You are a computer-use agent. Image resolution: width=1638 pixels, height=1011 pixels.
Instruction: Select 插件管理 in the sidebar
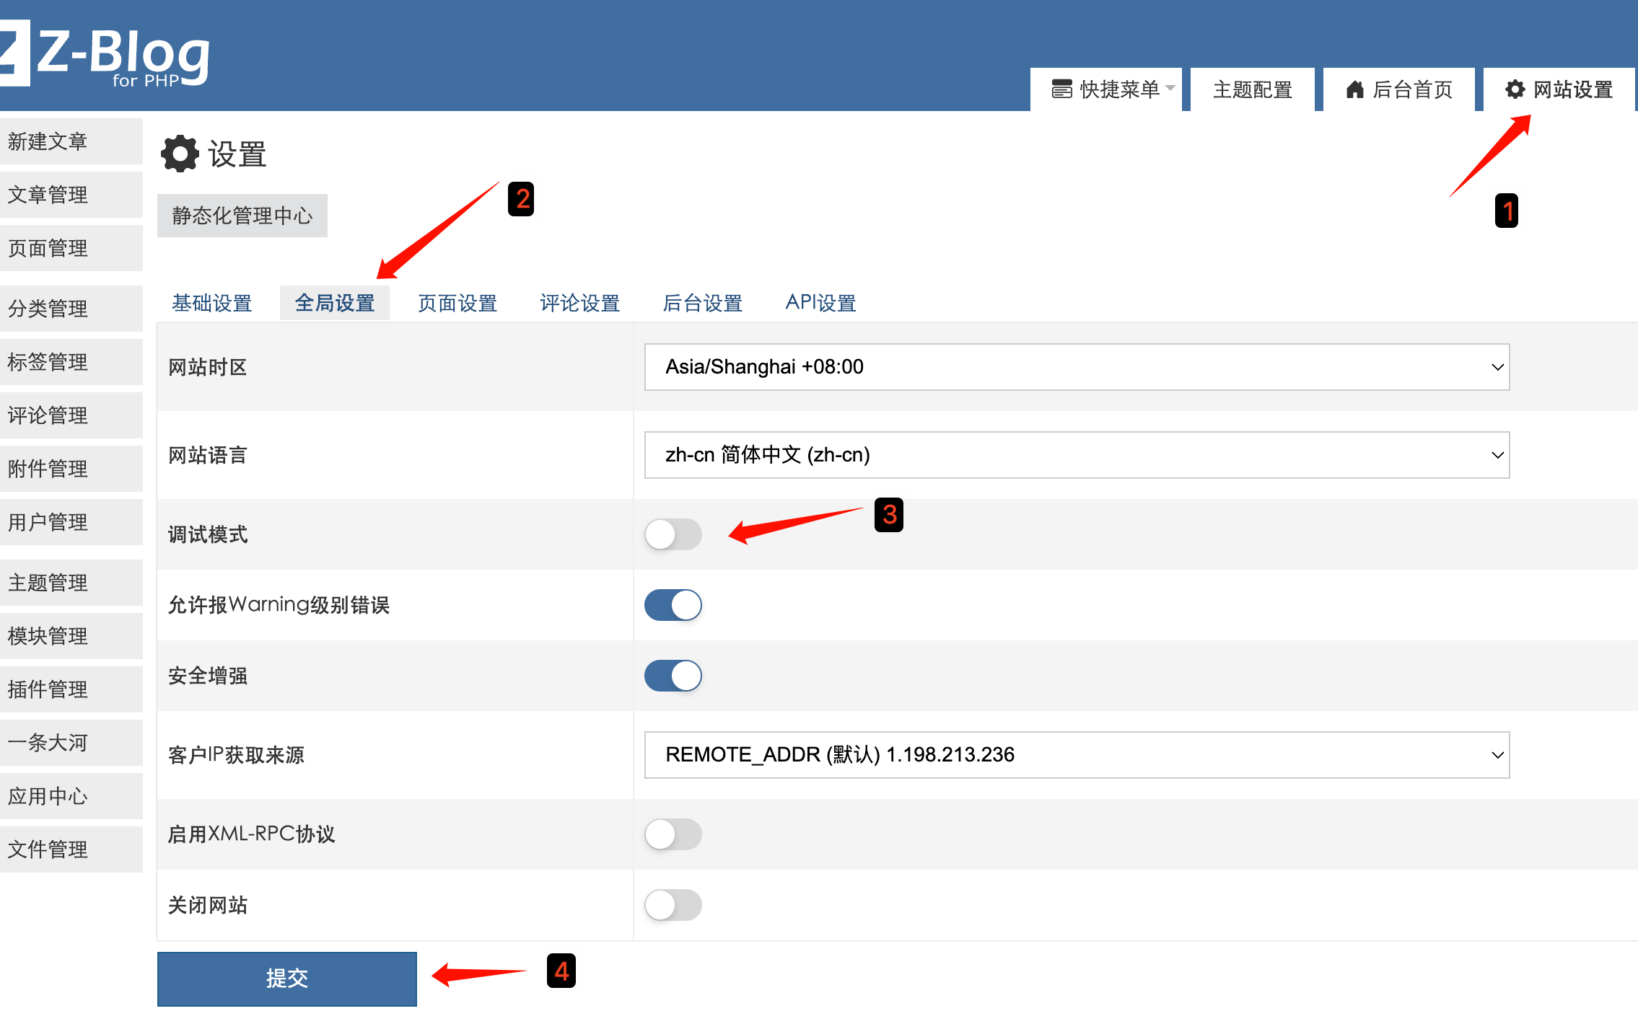48,689
